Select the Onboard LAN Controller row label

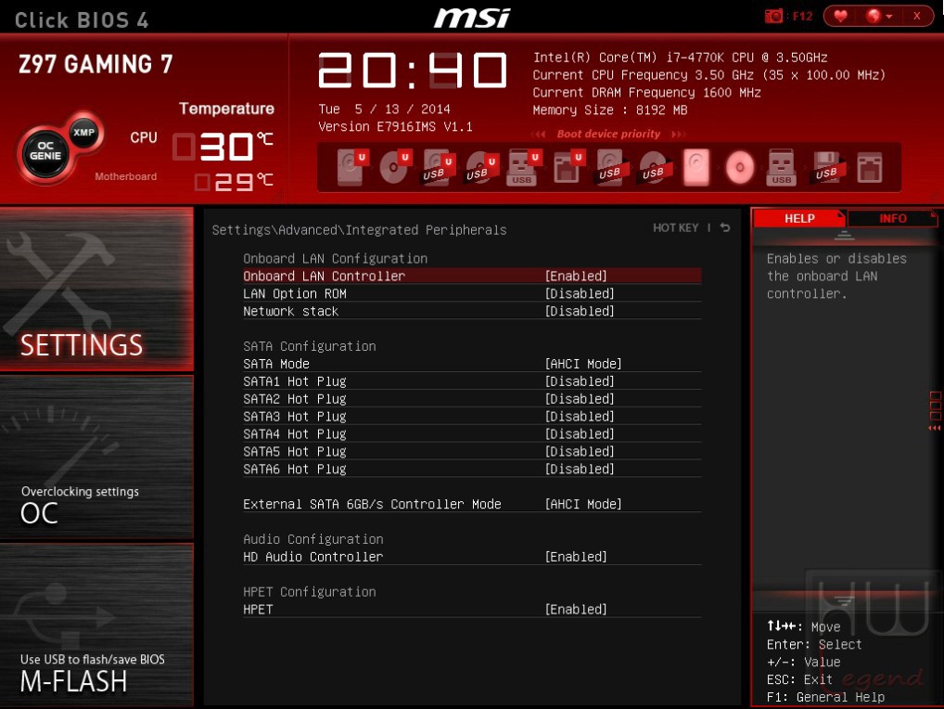[324, 276]
